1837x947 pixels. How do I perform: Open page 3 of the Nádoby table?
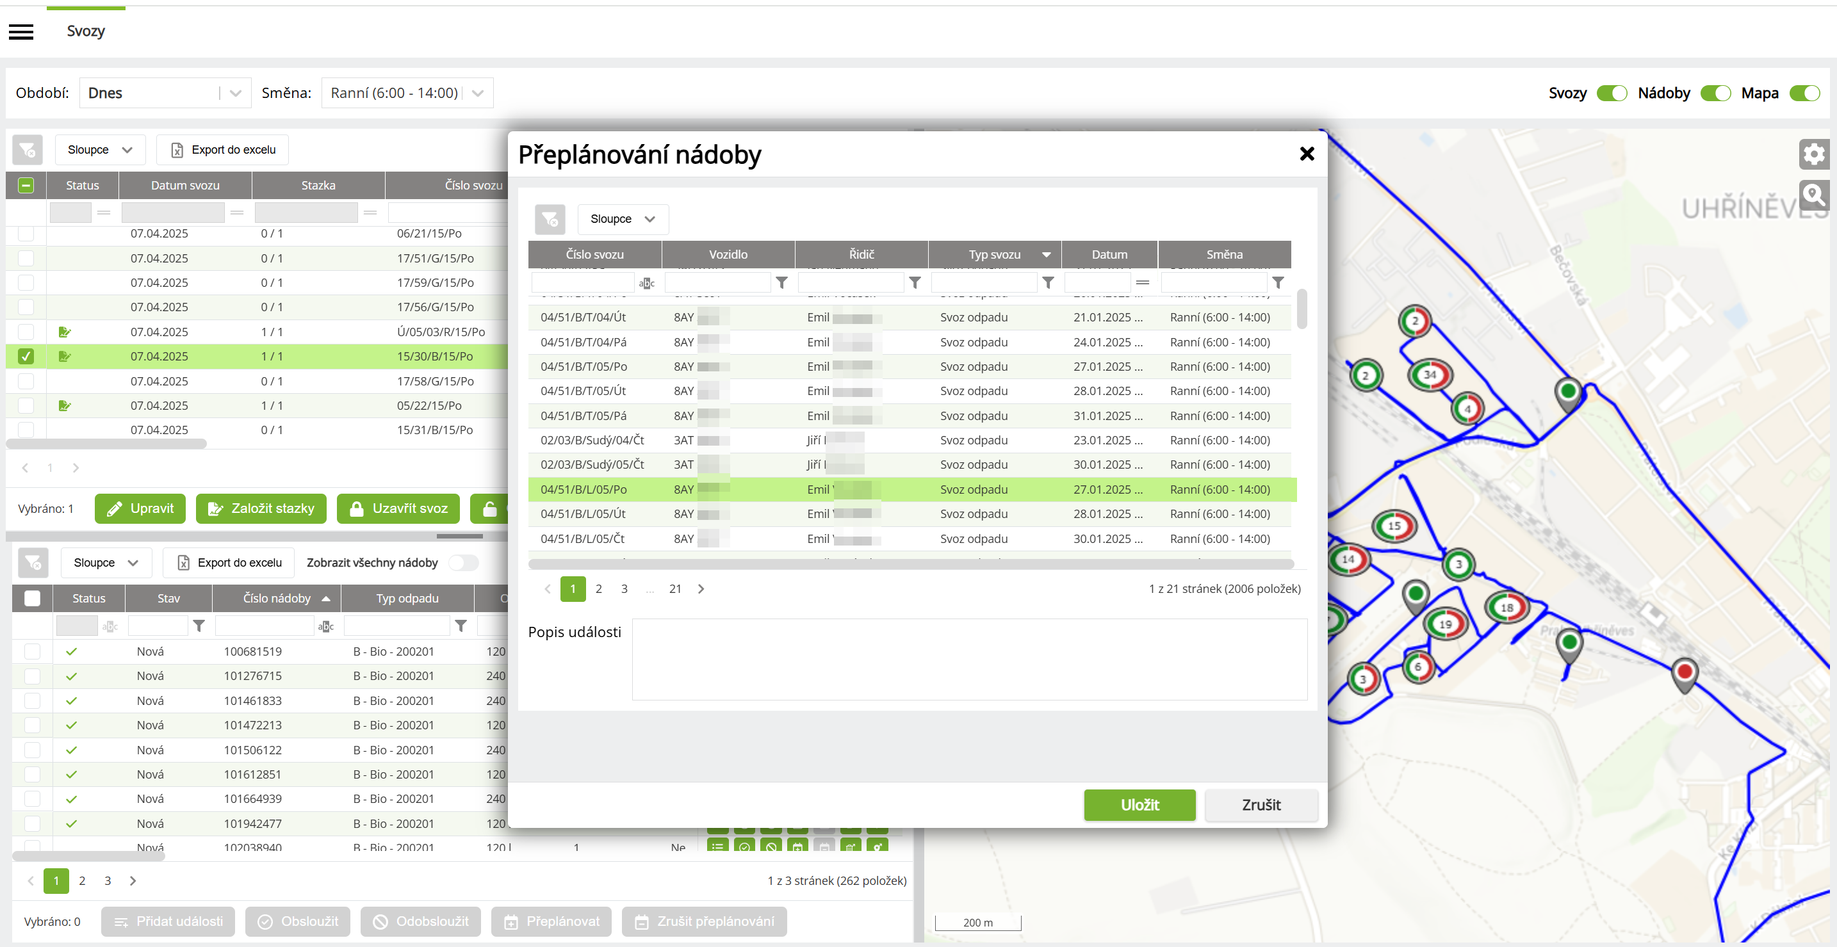point(108,880)
